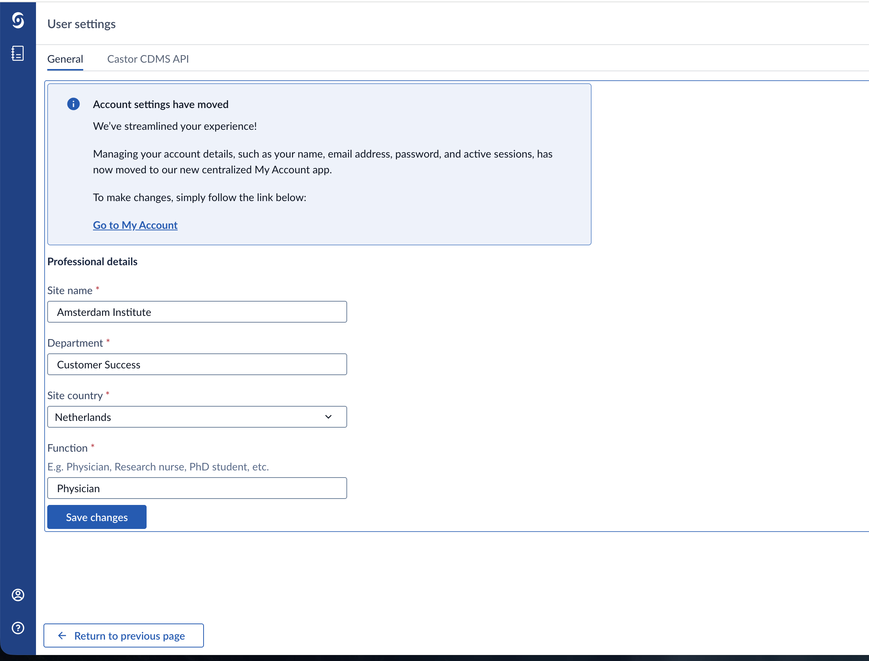Open the Site country dropdown
The image size is (869, 661).
pyautogui.click(x=197, y=417)
